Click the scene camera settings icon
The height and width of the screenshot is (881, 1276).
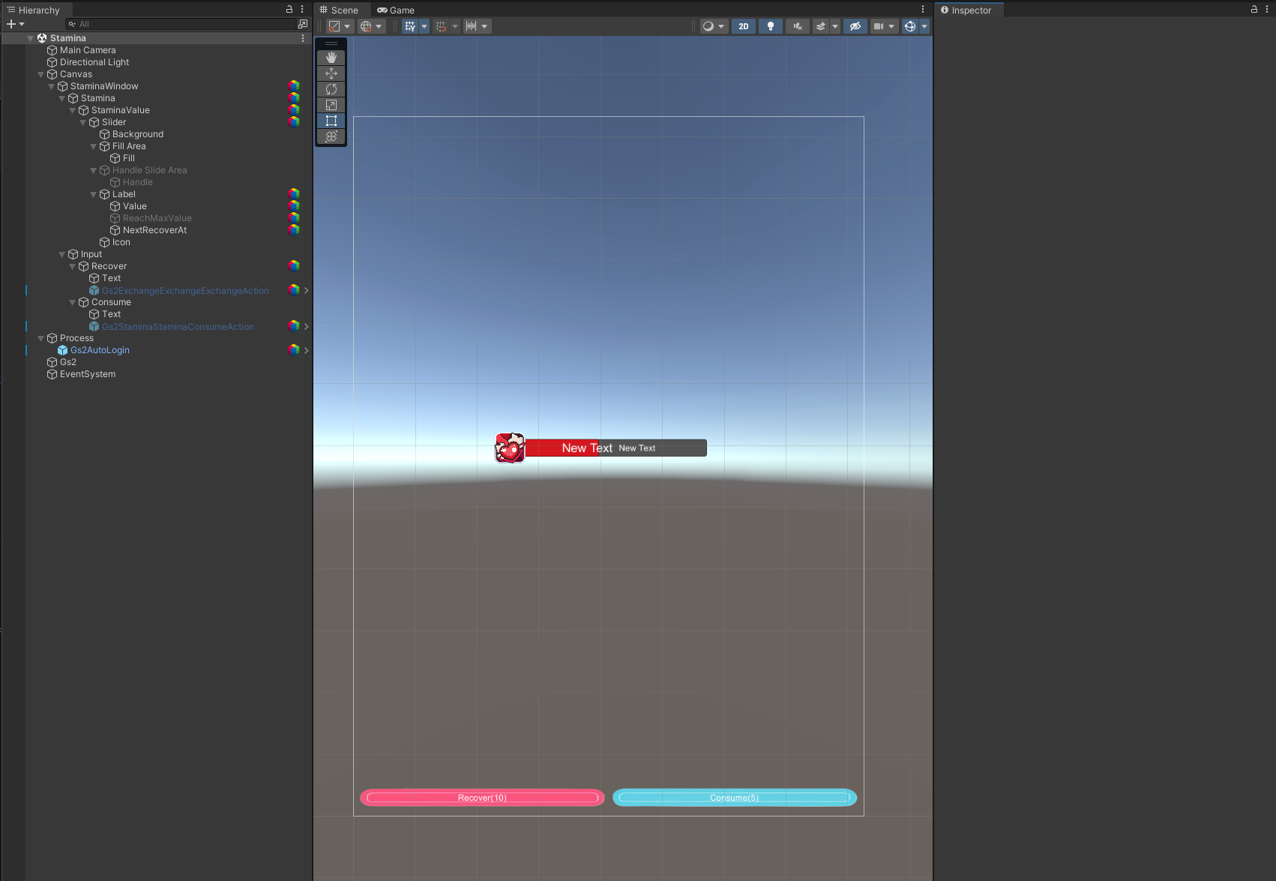[x=879, y=26]
